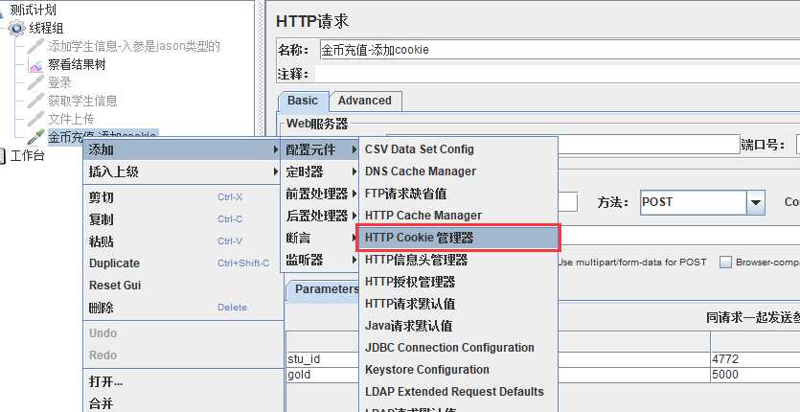This screenshot has width=800, height=412.
Task: Click the gold parameter name cell
Action: 323,375
